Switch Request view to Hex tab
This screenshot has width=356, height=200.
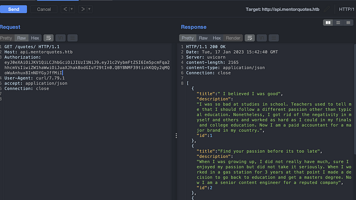click(35, 38)
